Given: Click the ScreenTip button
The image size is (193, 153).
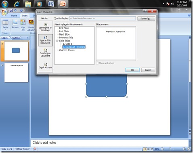Looking at the screenshot, I should click(146, 19).
